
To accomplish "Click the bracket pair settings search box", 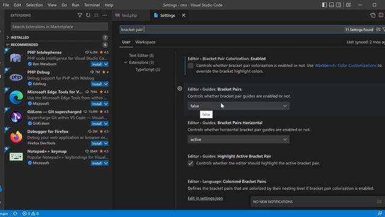I will click(231, 30).
